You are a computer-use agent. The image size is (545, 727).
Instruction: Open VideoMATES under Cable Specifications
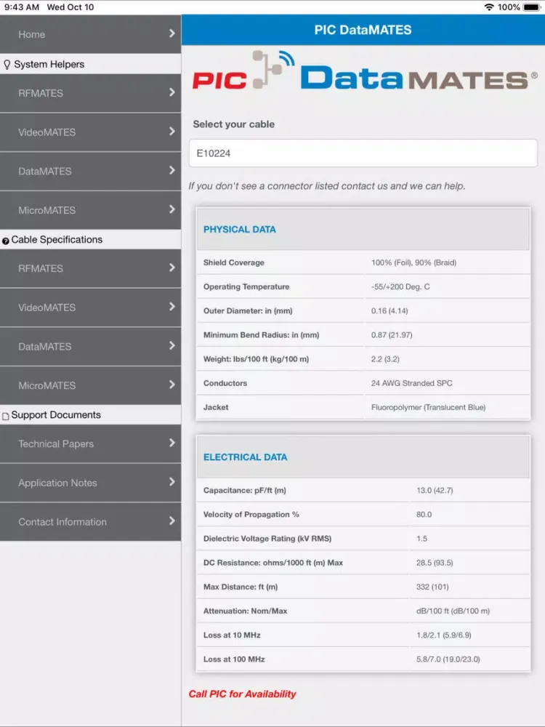(x=90, y=308)
